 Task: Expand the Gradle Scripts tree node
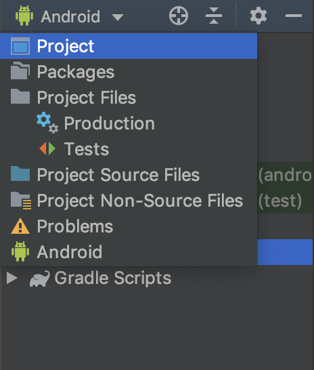[12, 278]
